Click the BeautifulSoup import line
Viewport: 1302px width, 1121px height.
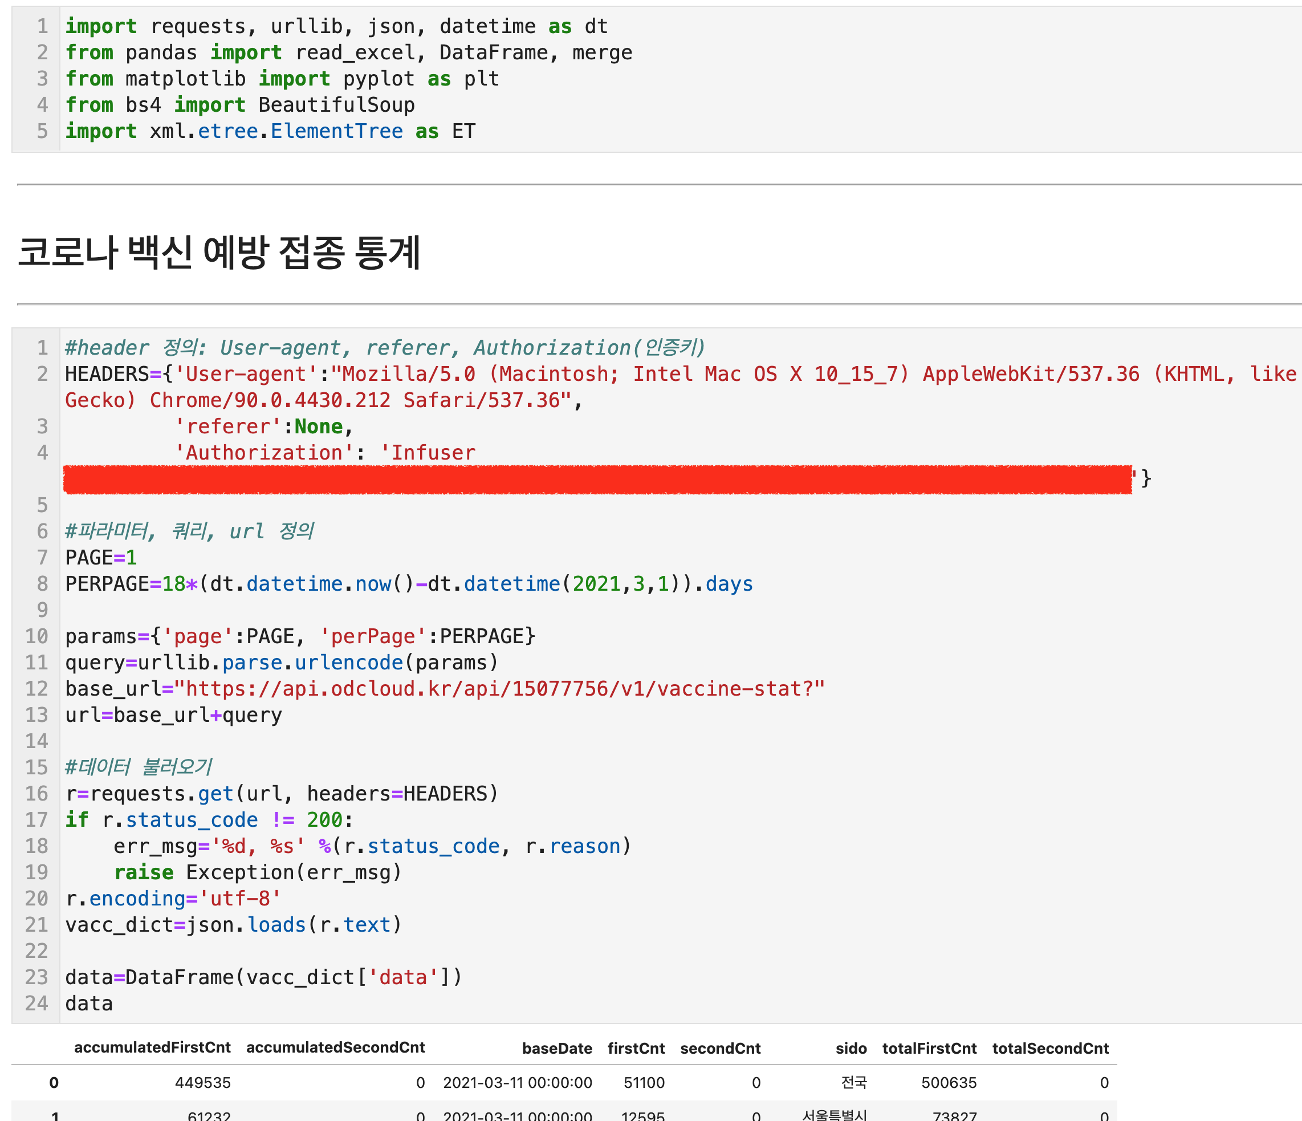240,105
